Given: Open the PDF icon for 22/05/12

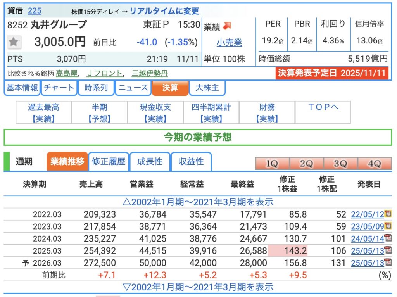Looking at the screenshot, I should 387,214.
